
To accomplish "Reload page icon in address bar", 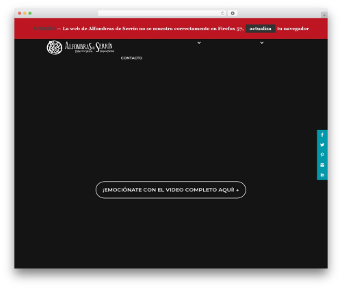I will click(x=222, y=14).
